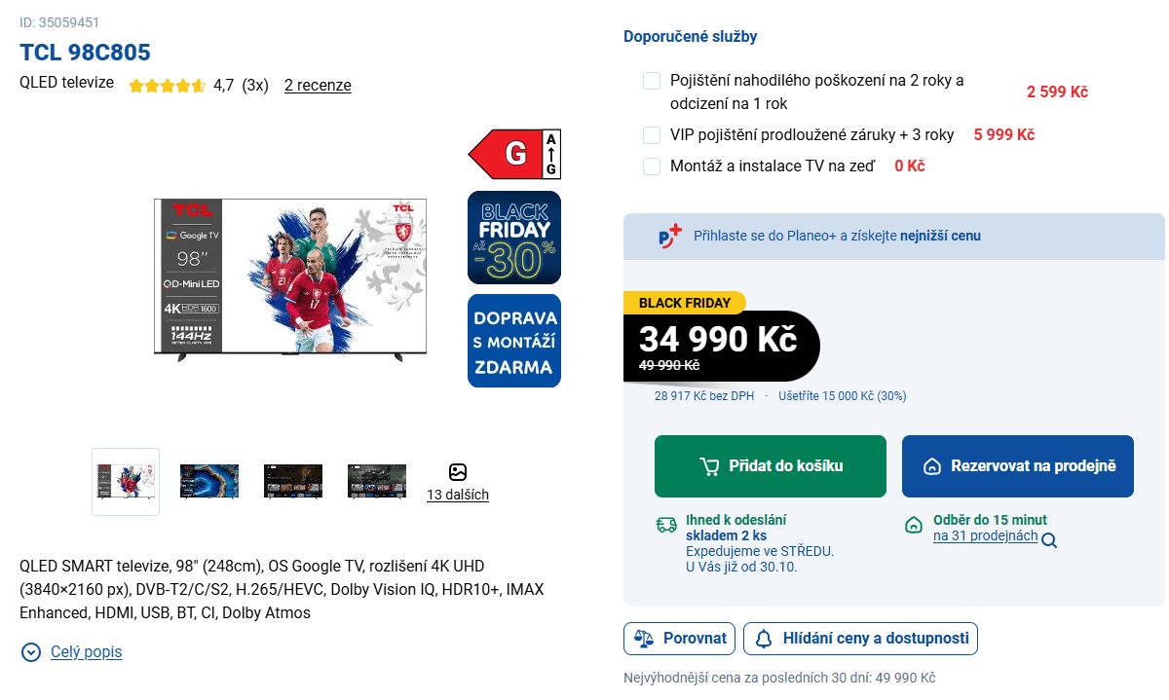
Task: Reserve the TV at a store
Action: [1018, 466]
